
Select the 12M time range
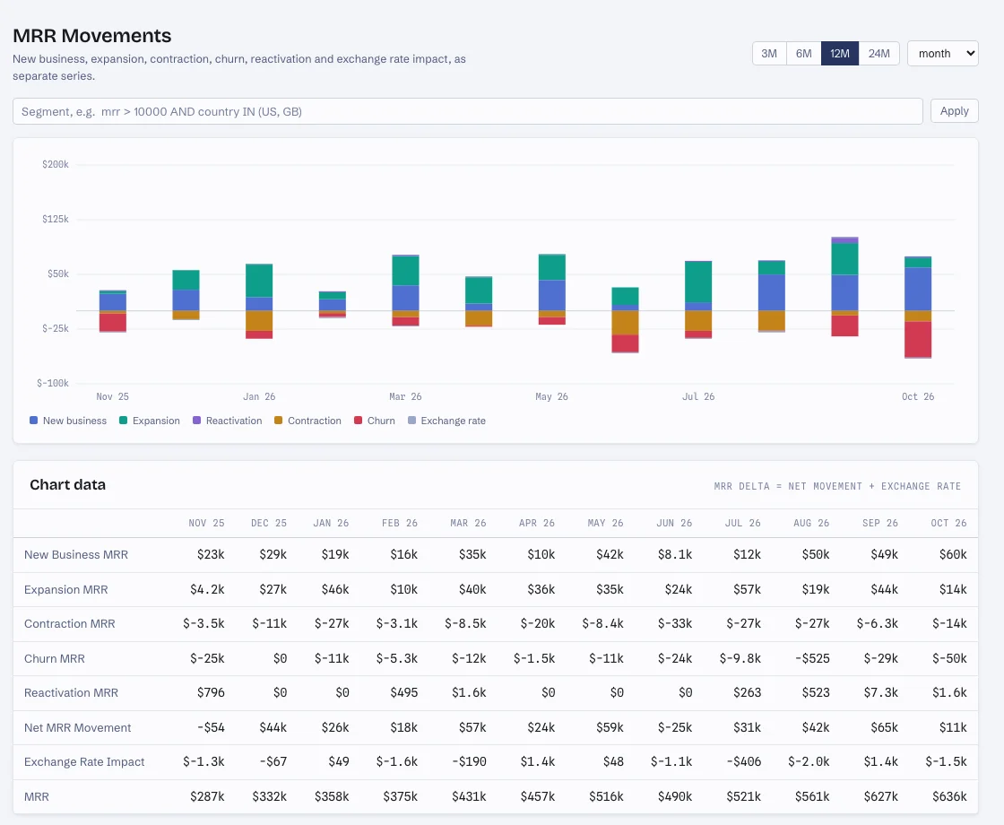[x=839, y=53]
